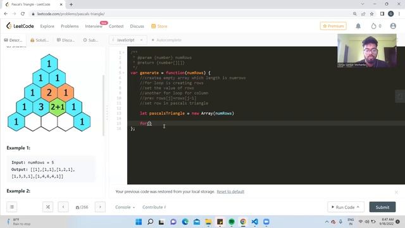
Task: Open Contest in top navigation
Action: pos(116,26)
